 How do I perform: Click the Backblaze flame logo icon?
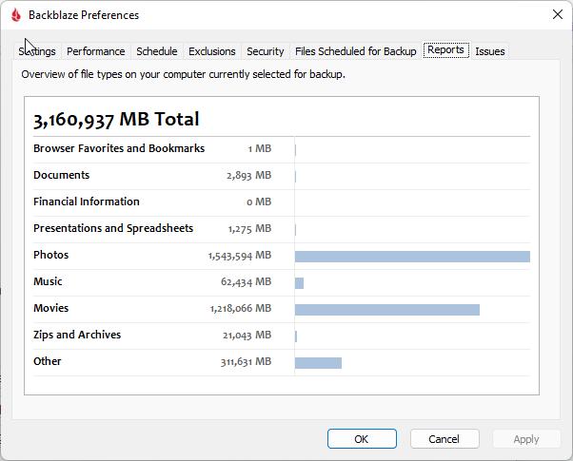[16, 15]
